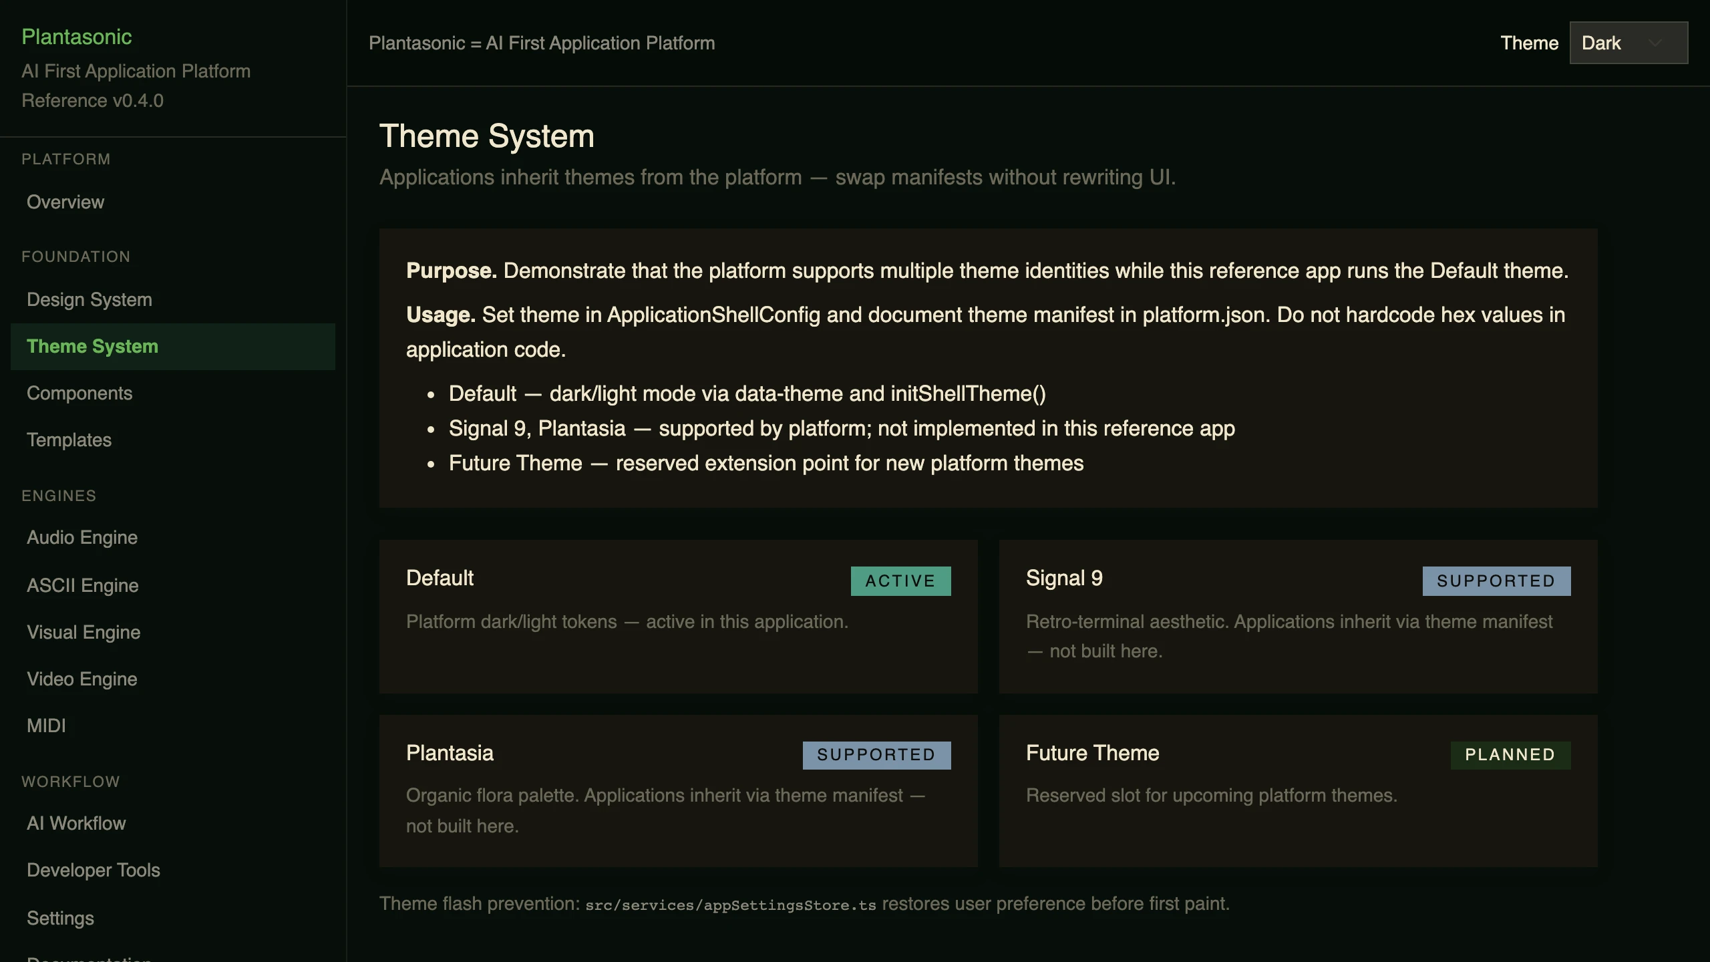
Task: Open the MIDI page
Action: (173, 726)
